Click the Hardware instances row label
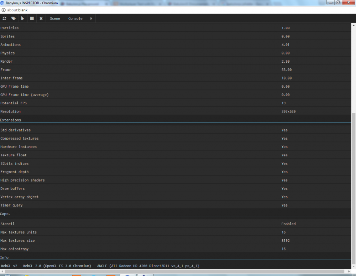356x276 pixels. pos(19,147)
